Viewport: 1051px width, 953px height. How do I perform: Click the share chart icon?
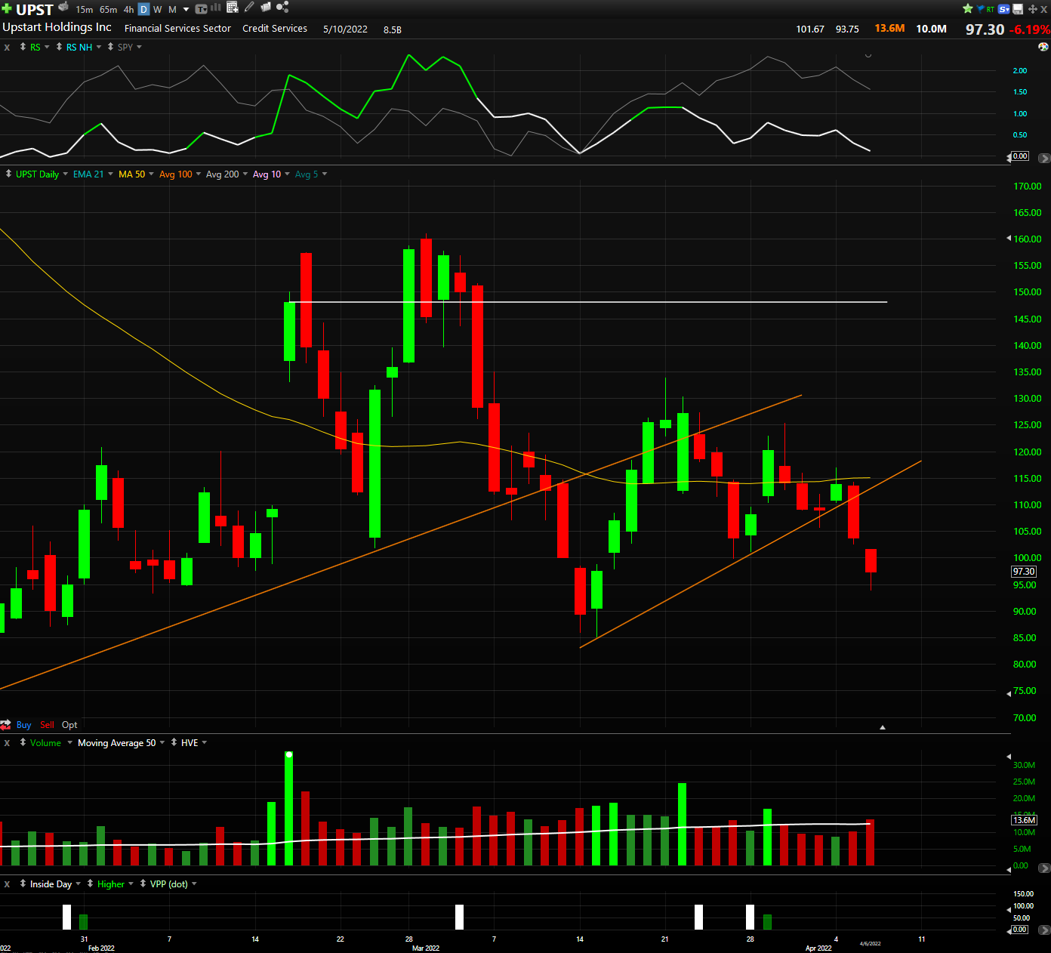click(282, 7)
